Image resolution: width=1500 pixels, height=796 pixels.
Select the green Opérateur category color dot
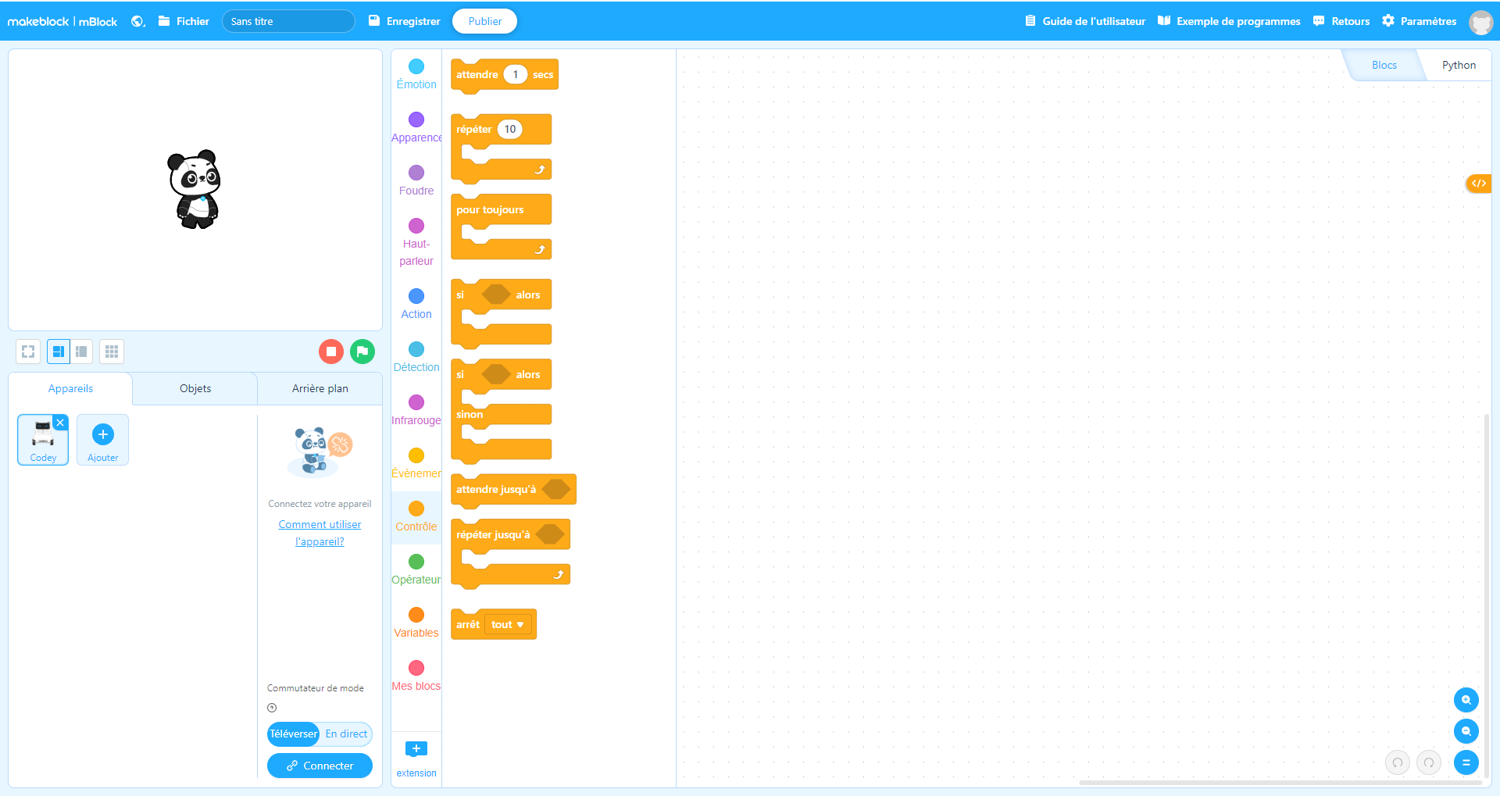tap(416, 562)
